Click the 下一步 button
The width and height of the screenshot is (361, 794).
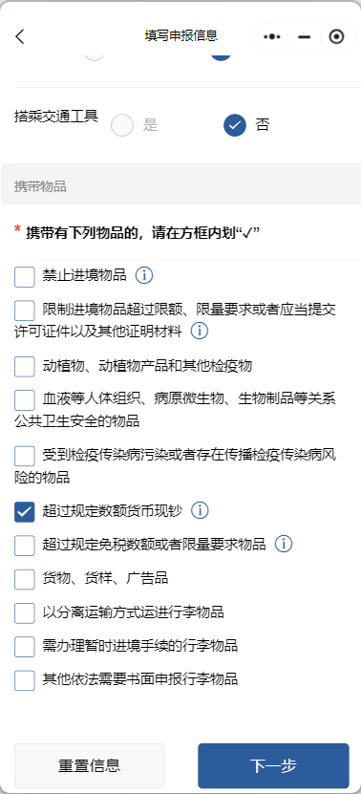point(273,765)
